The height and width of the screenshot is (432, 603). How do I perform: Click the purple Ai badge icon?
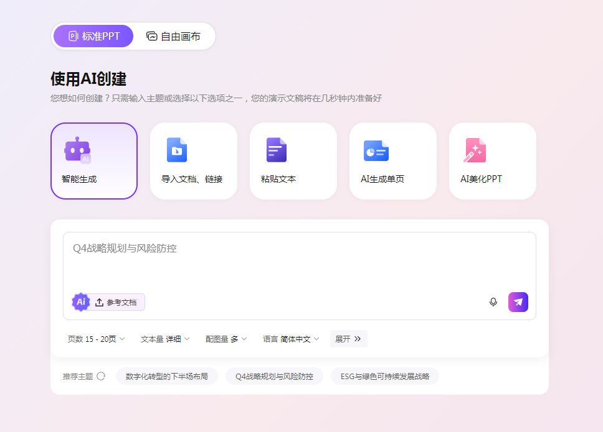pyautogui.click(x=81, y=302)
